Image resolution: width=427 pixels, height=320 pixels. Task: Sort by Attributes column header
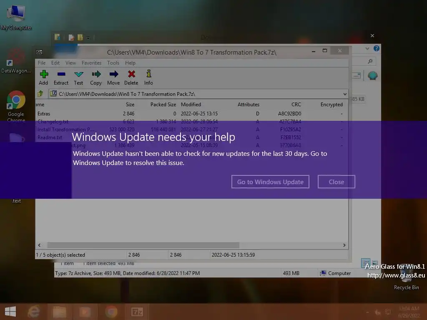coord(249,105)
